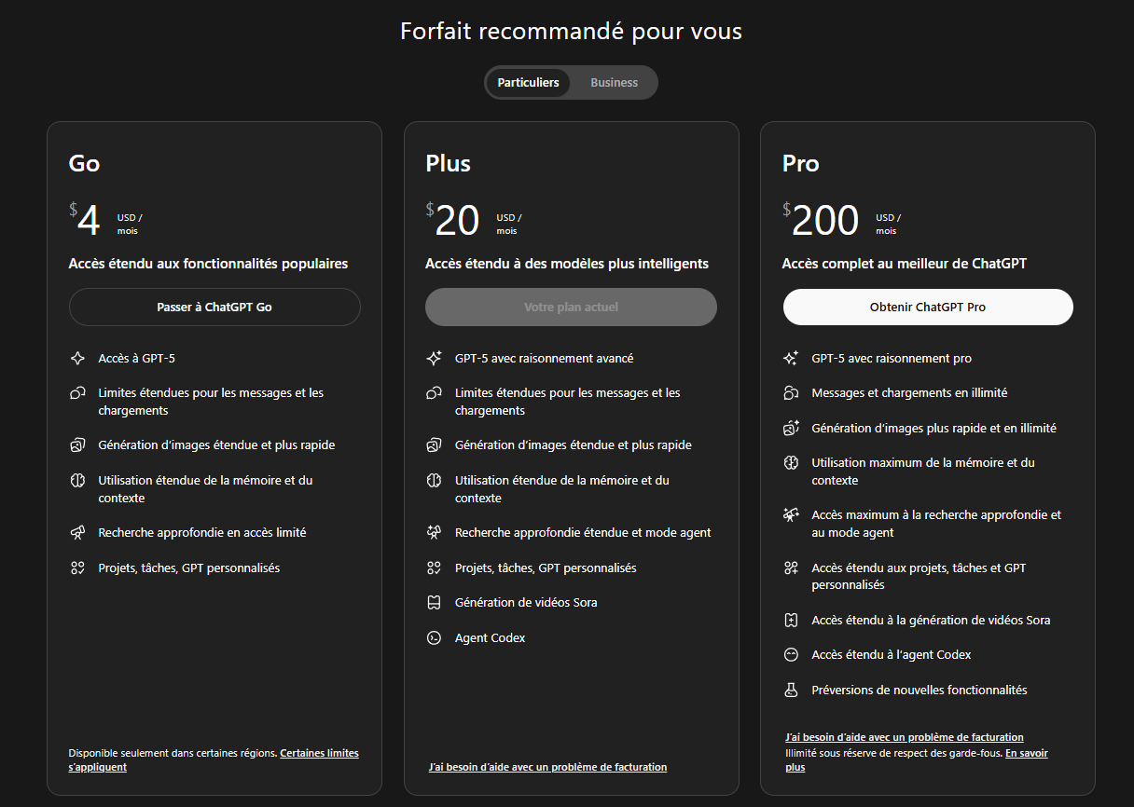Click the Sora video generation icon in Plus plan
1134x807 pixels.
click(x=434, y=603)
